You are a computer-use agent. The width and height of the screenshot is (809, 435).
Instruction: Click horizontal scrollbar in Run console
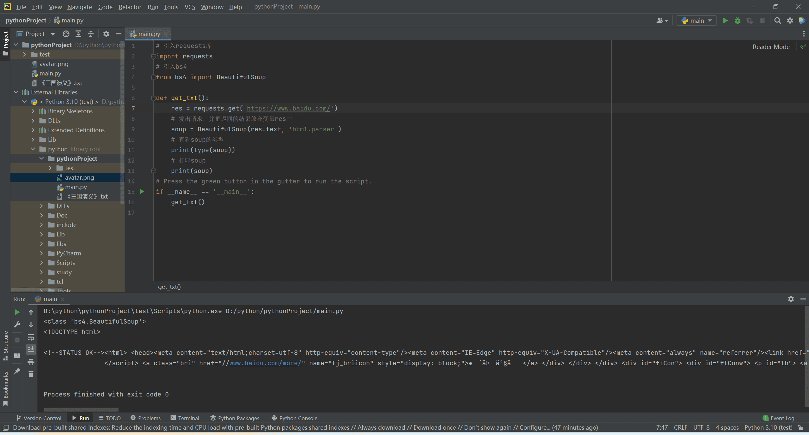81,409
